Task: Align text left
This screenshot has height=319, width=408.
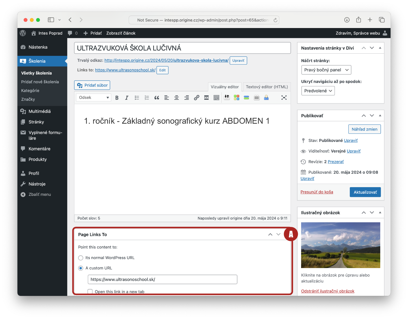Action: tap(167, 98)
